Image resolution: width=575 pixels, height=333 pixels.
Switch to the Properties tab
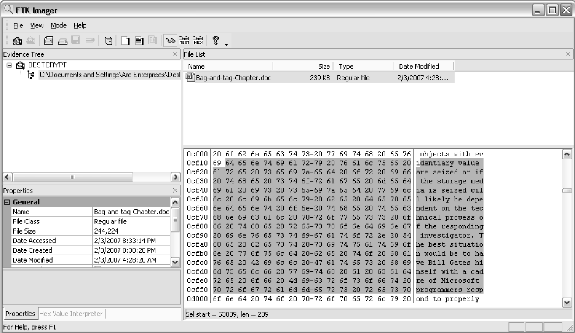click(20, 314)
